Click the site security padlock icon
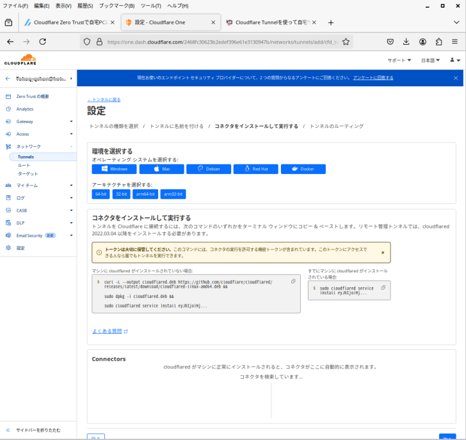466x440 pixels. pos(100,42)
